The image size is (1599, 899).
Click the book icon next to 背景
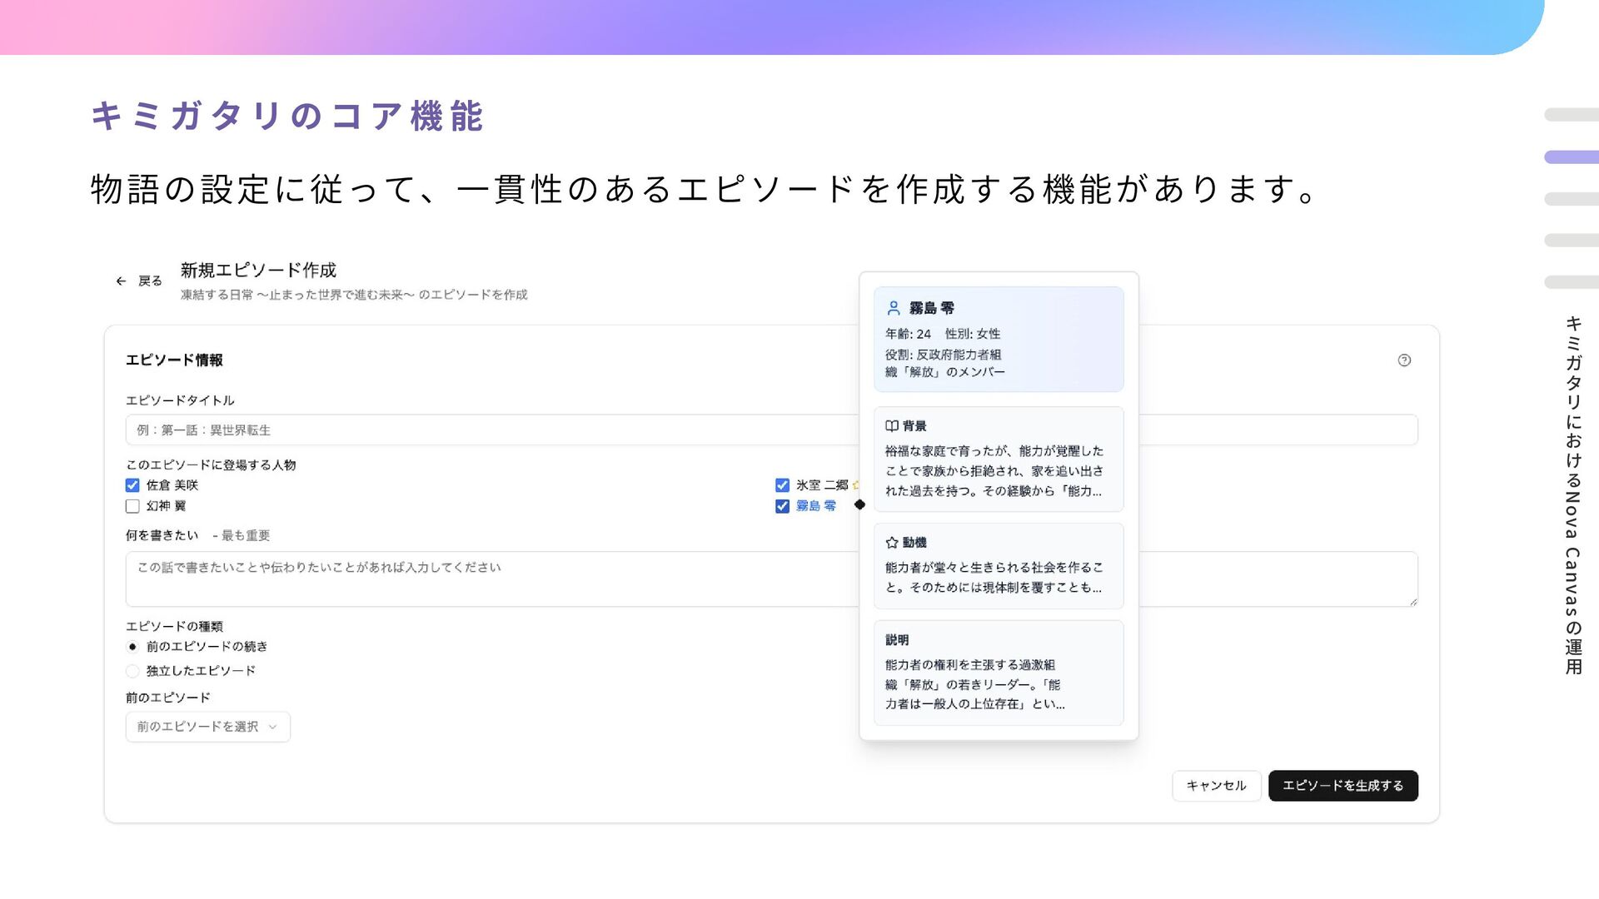[892, 426]
